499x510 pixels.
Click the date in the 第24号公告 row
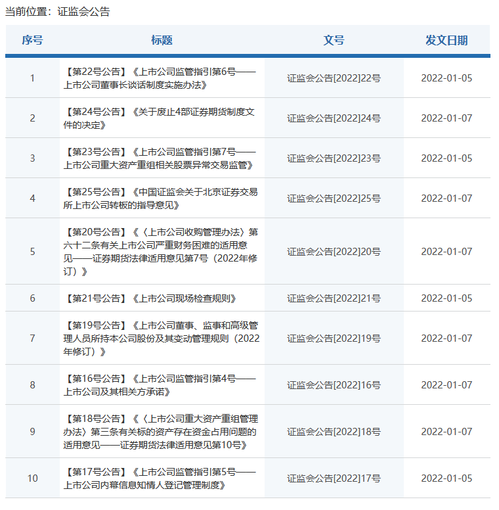[446, 118]
